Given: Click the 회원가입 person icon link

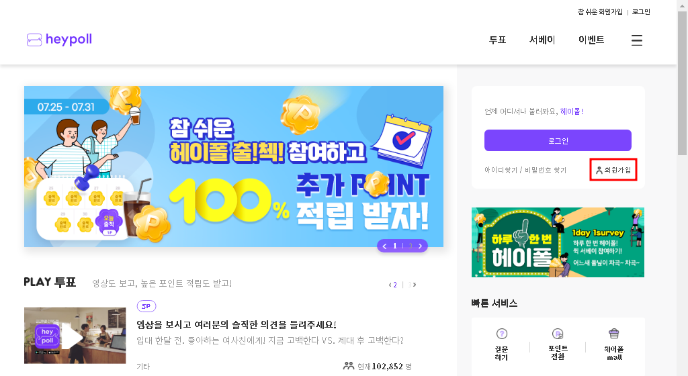Looking at the screenshot, I should point(613,170).
